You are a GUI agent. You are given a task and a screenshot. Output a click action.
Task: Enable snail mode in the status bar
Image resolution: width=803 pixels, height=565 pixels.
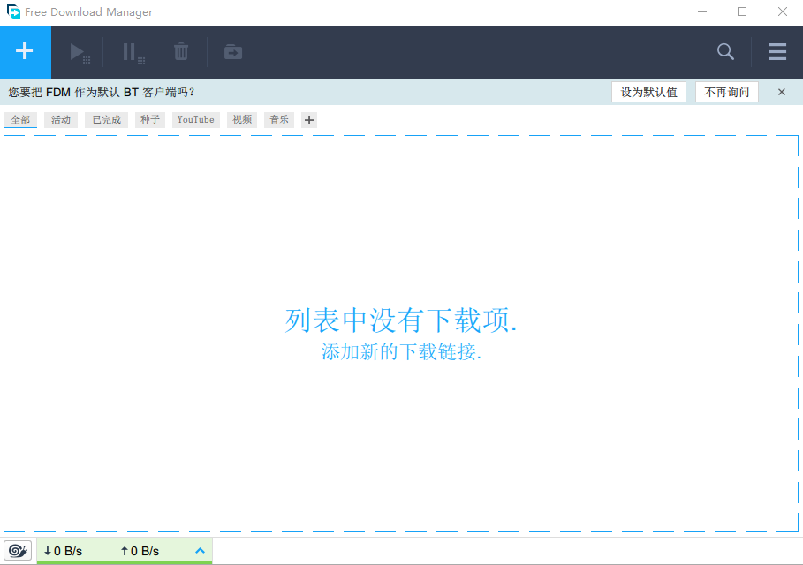pyautogui.click(x=18, y=551)
